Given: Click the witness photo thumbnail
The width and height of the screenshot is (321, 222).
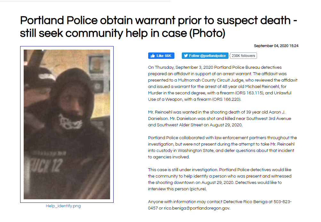Looking at the screenshot, I should [67, 124].
